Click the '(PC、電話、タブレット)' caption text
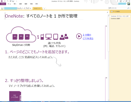The width and height of the screenshot is (131, 102). [x=54, y=46]
